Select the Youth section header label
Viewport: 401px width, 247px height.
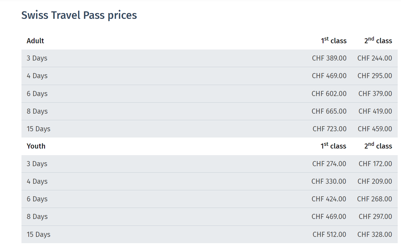coord(36,146)
